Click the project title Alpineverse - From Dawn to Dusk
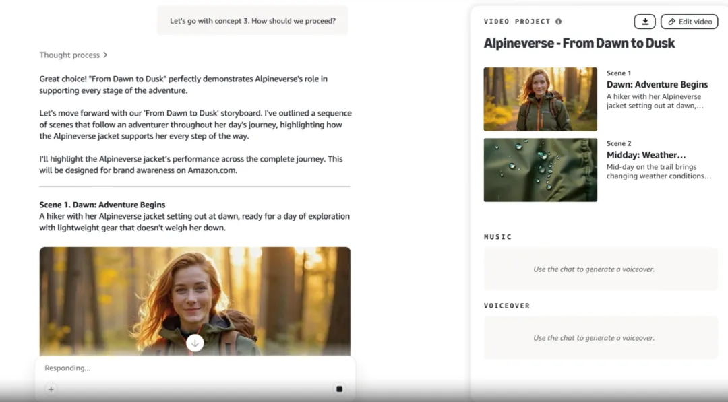728x402 pixels. click(579, 44)
